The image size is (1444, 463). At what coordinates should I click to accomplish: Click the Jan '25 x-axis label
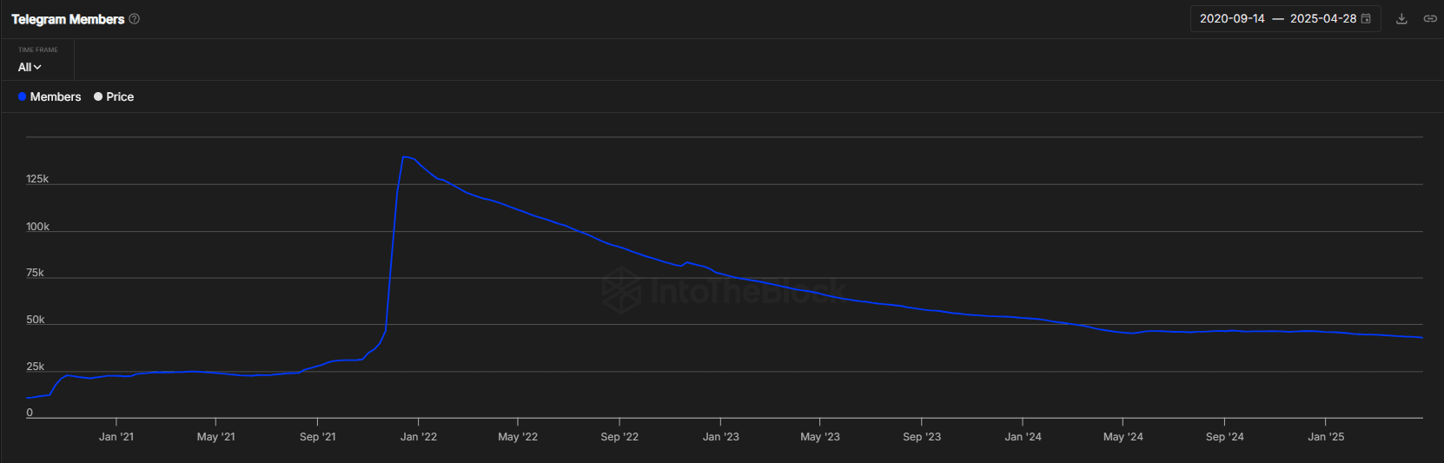point(1325,437)
